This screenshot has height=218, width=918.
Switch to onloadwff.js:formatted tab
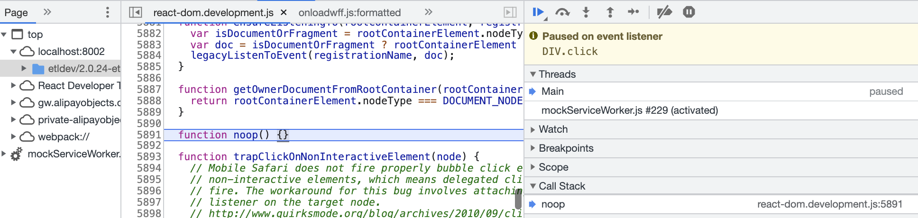(349, 13)
